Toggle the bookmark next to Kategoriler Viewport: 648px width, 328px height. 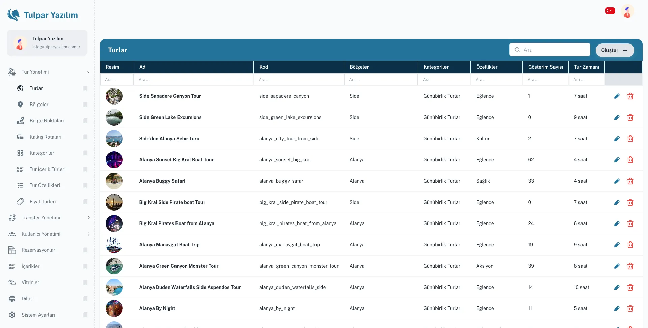85,153
